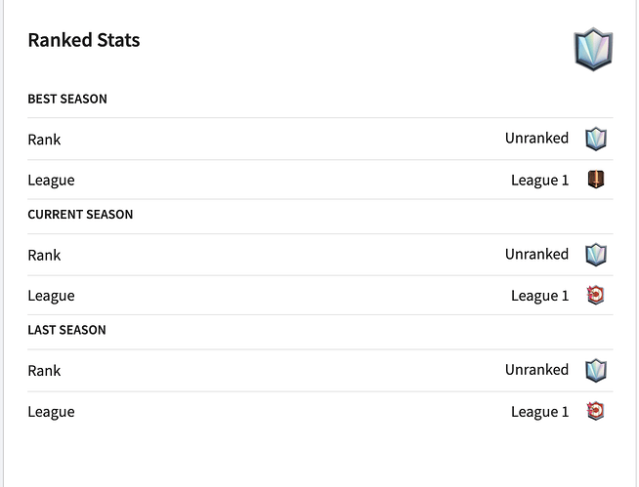Image resolution: width=639 pixels, height=487 pixels.
Task: Click League row label in Current Season
Action: [51, 296]
